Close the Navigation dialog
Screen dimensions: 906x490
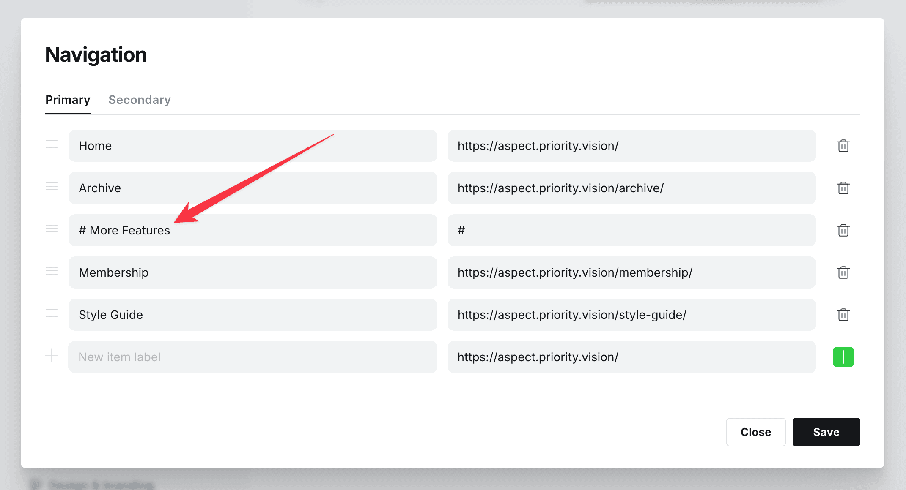(x=755, y=432)
